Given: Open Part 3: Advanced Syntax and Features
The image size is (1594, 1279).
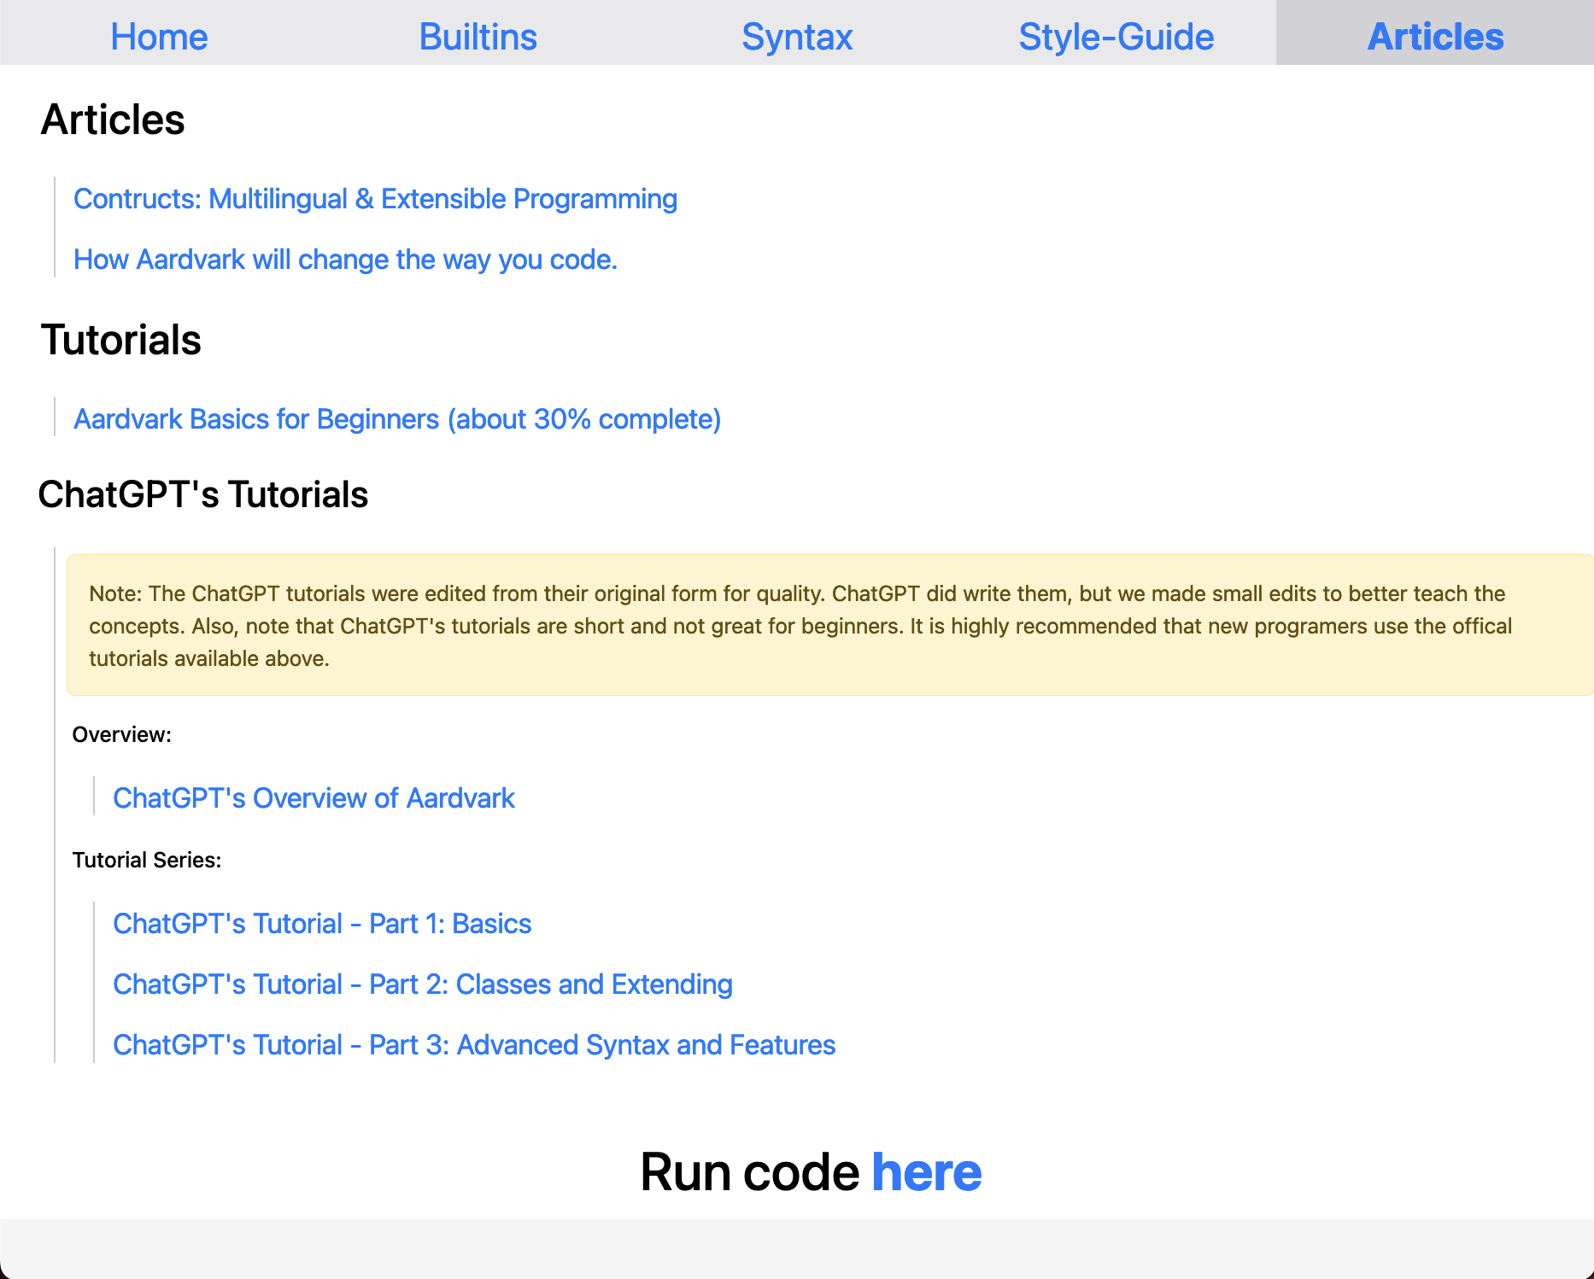Looking at the screenshot, I should click(x=474, y=1045).
